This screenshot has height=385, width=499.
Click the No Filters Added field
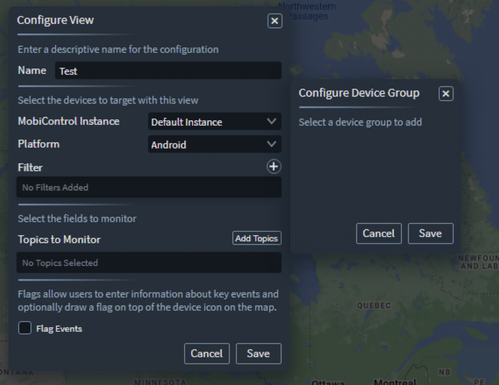(x=149, y=187)
